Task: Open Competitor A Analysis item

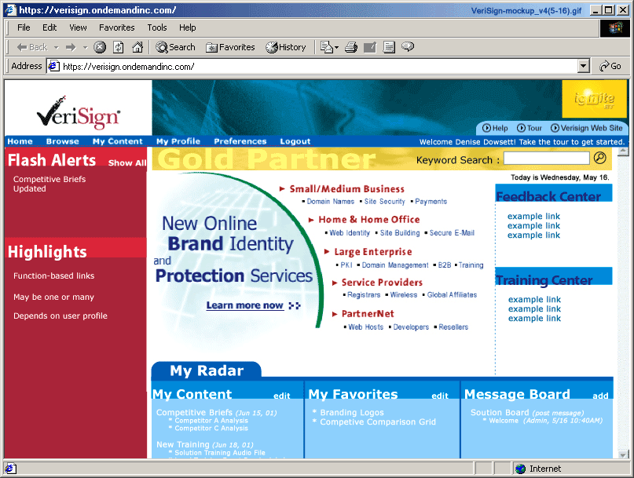Action: pyautogui.click(x=211, y=421)
